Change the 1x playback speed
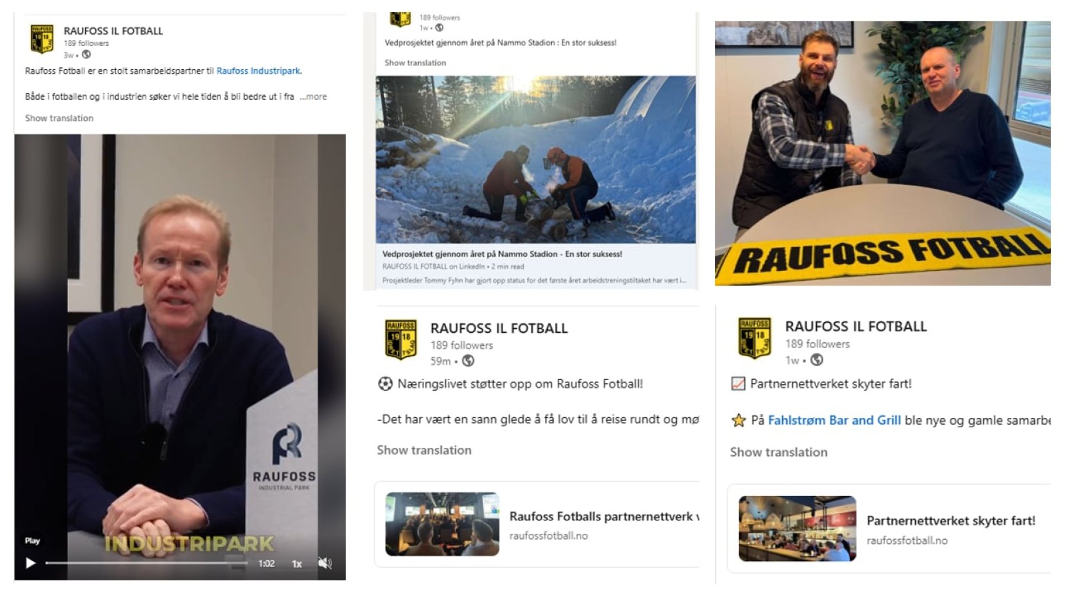 pyautogui.click(x=297, y=564)
